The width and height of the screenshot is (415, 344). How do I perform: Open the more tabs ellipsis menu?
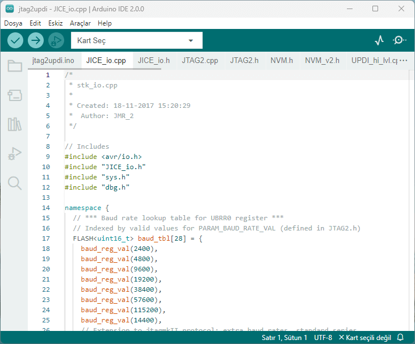403,61
